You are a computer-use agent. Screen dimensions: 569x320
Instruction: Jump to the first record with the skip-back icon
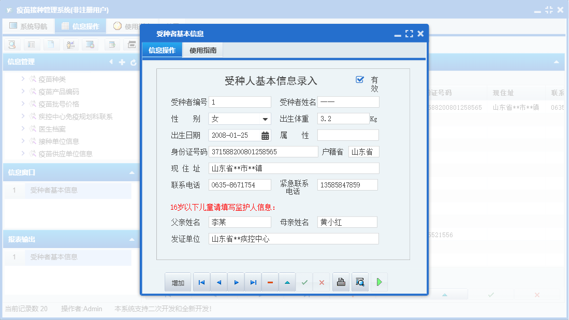click(x=201, y=282)
